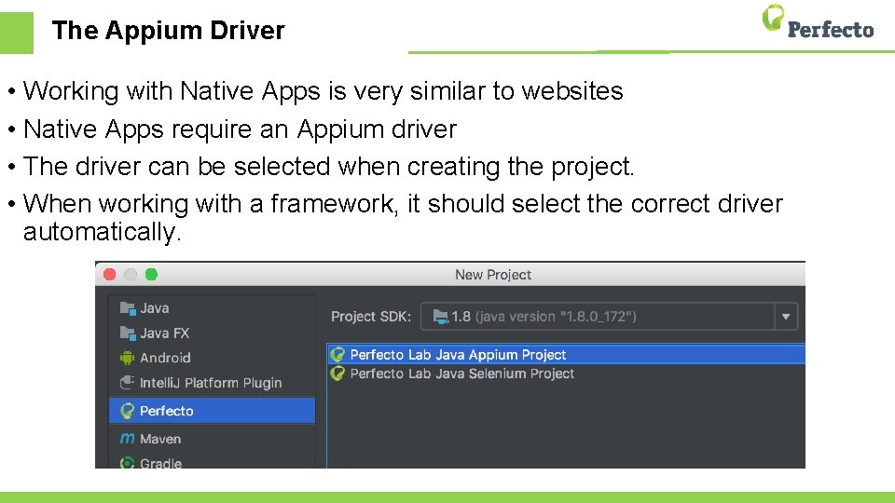Click bullet 'Native Apps require an Appium driver'
The width and height of the screenshot is (895, 503).
(x=240, y=129)
